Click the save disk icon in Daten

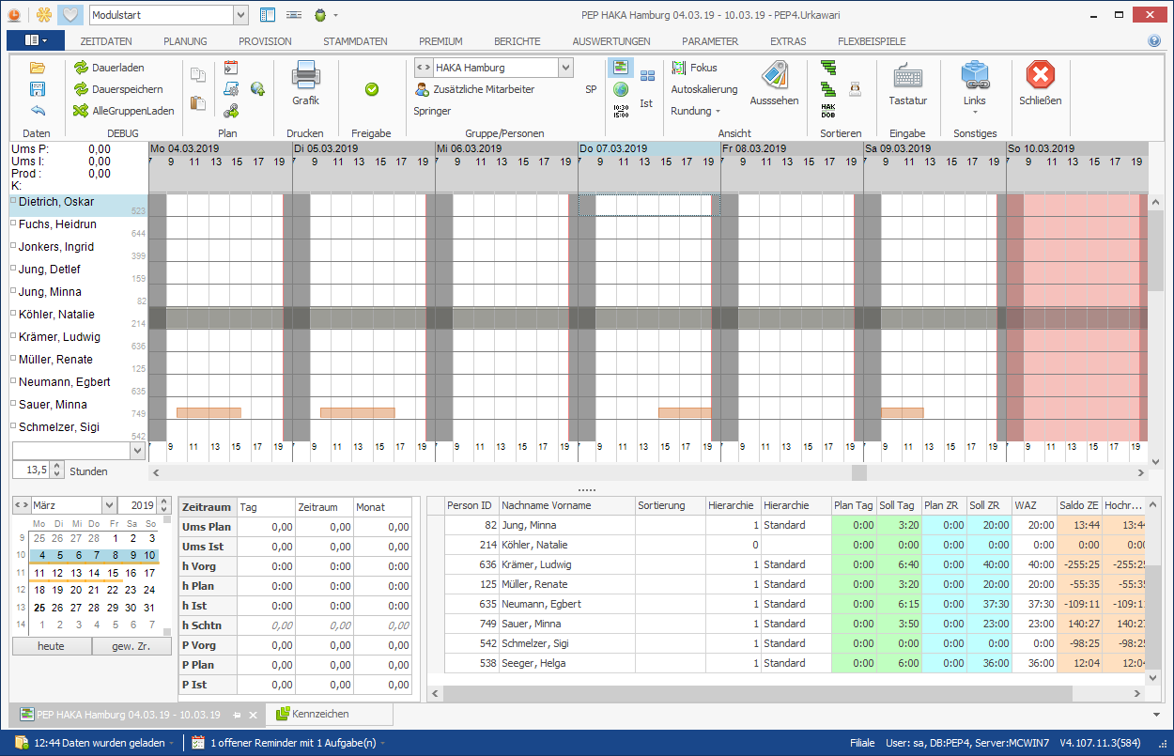(x=38, y=89)
